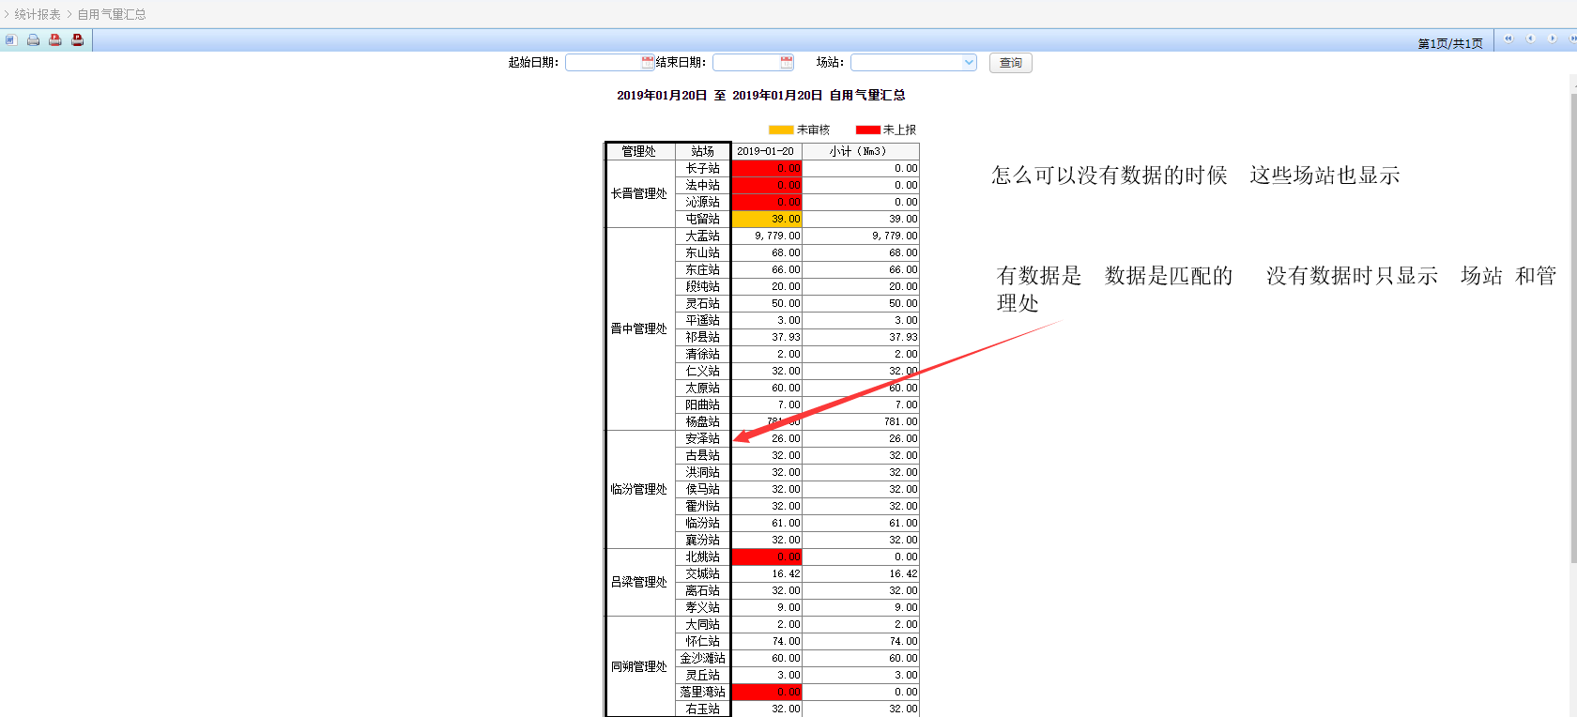1577x717 pixels.
Task: Click the 沁源站 row label
Action: pos(703,202)
